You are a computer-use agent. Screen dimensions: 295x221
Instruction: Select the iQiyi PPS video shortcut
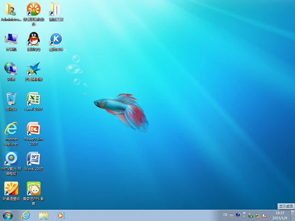(x=33, y=189)
